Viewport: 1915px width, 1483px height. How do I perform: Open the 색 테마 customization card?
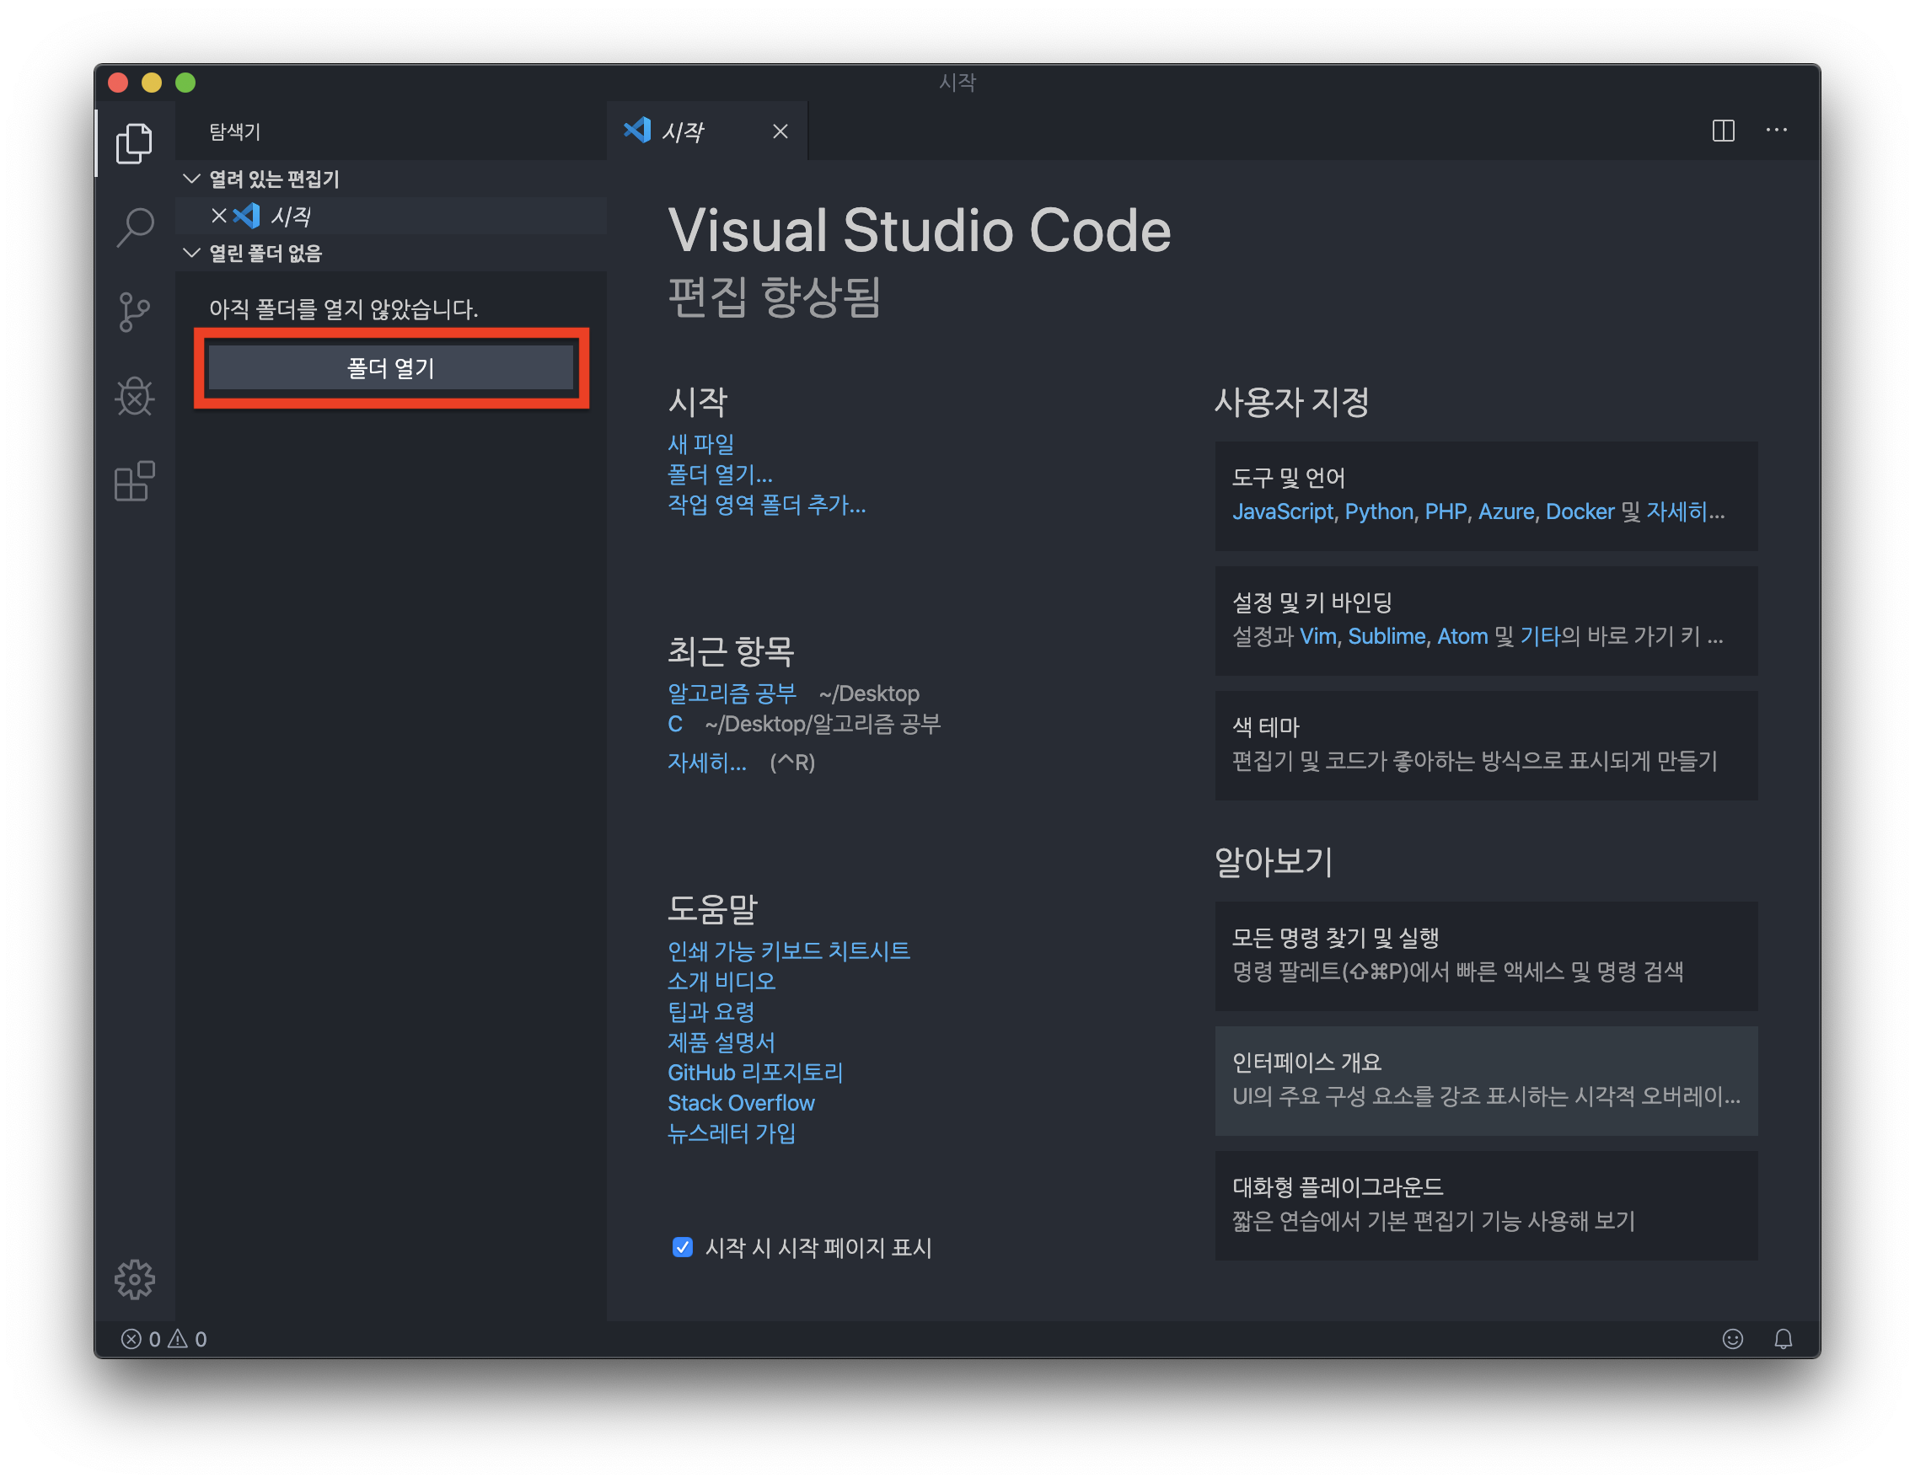pyautogui.click(x=1485, y=744)
